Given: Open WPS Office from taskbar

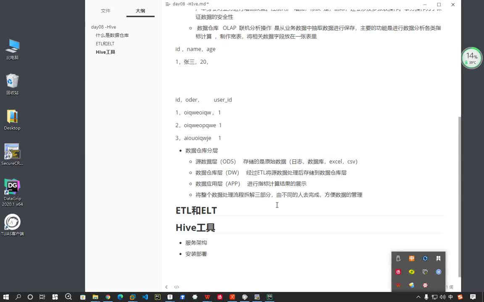Looking at the screenshot, I should click(x=208, y=297).
